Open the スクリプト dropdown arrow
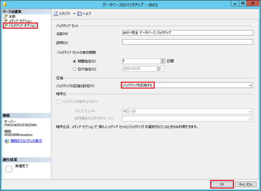Screen dimensions: 261x191 74,13
